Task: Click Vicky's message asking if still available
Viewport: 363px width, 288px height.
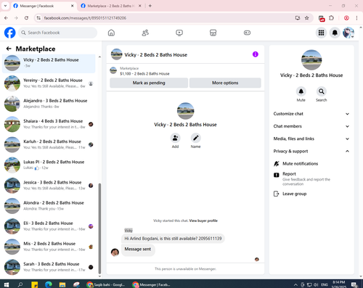Action: (173, 239)
